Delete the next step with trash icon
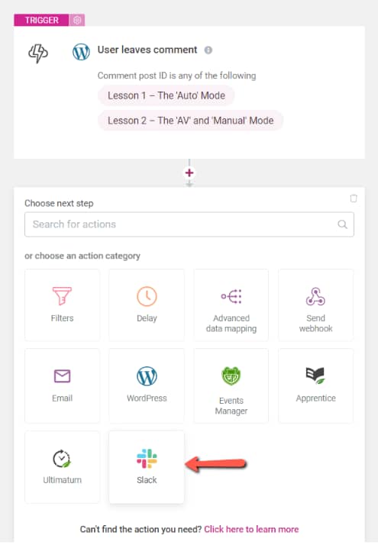The width and height of the screenshot is (378, 545). pyautogui.click(x=354, y=198)
